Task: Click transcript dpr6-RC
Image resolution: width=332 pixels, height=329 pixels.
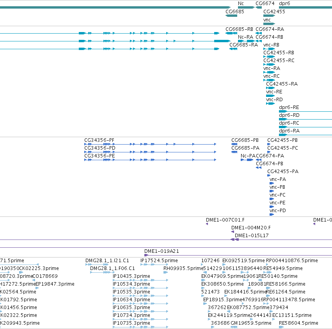Action: tap(289, 123)
